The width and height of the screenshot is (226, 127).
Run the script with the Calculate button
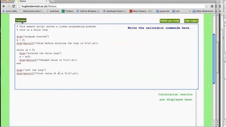click(21, 20)
